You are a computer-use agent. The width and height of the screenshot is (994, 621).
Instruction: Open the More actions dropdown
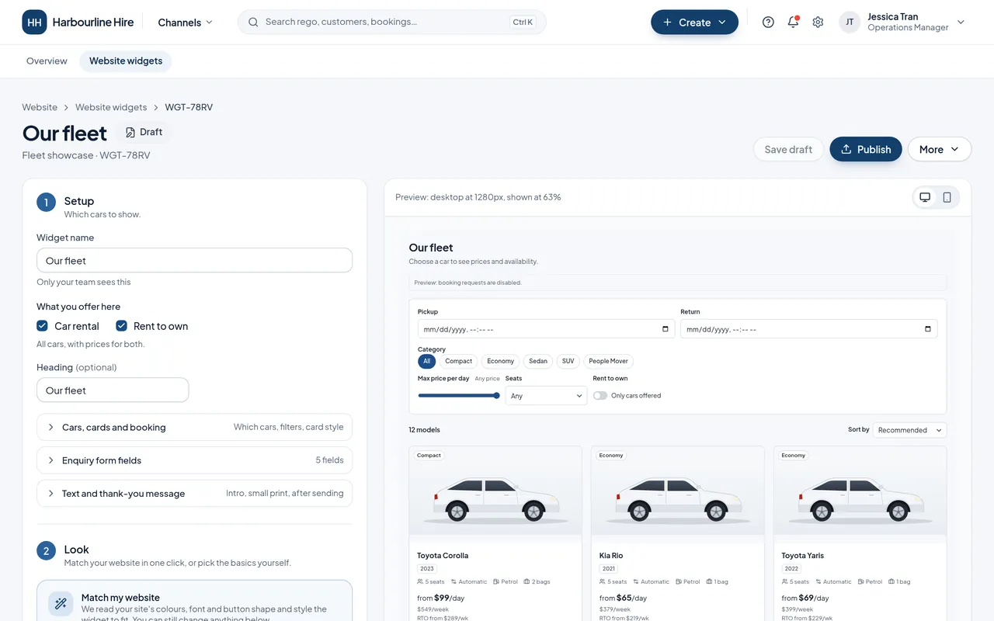point(940,149)
